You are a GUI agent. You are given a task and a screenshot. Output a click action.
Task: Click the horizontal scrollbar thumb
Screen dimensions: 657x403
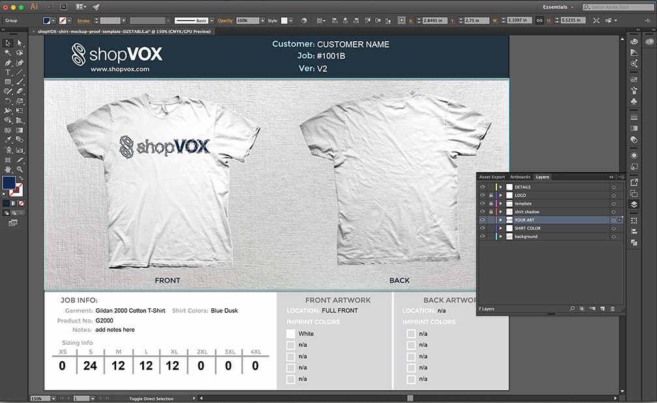(x=410, y=398)
